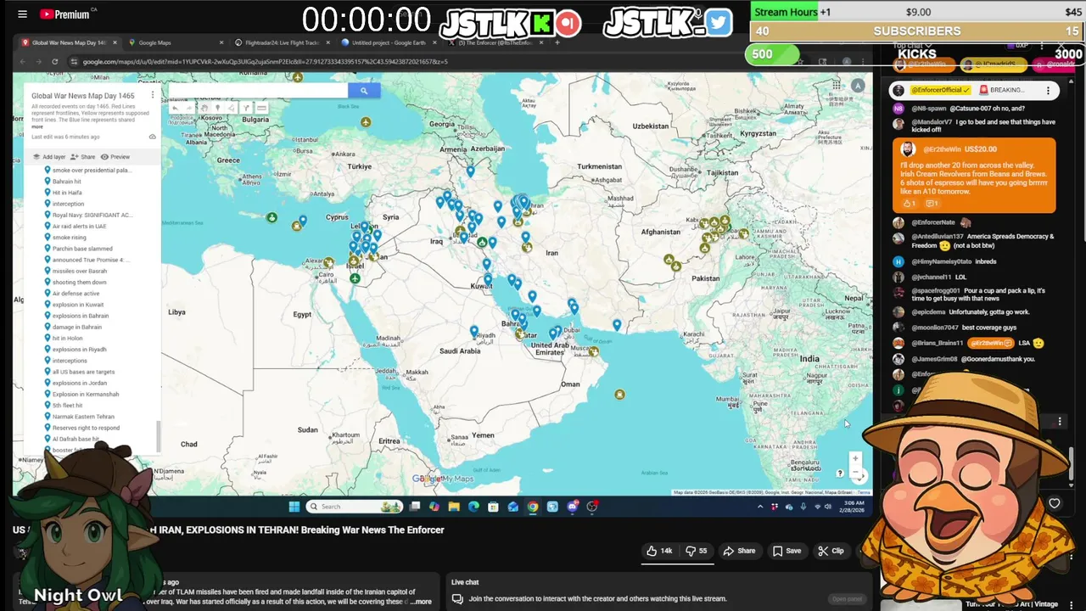Select the hand pan tool in map toolbar

[204, 108]
